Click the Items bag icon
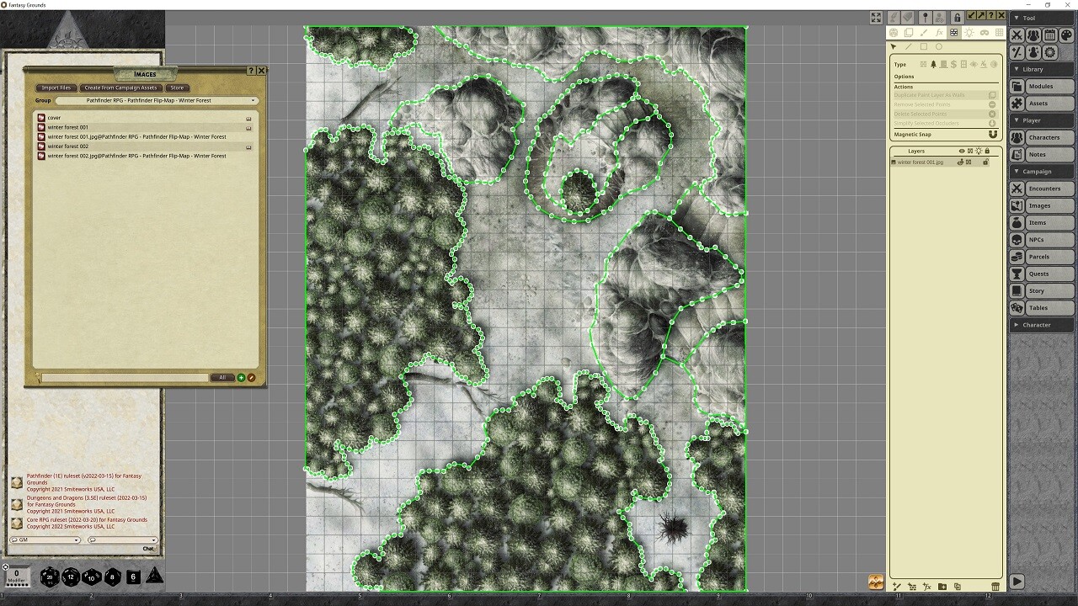The height and width of the screenshot is (606, 1078). tap(1017, 222)
